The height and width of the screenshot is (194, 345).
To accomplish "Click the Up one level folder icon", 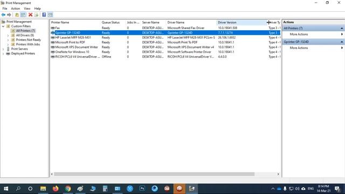I will pyautogui.click(x=17, y=15).
